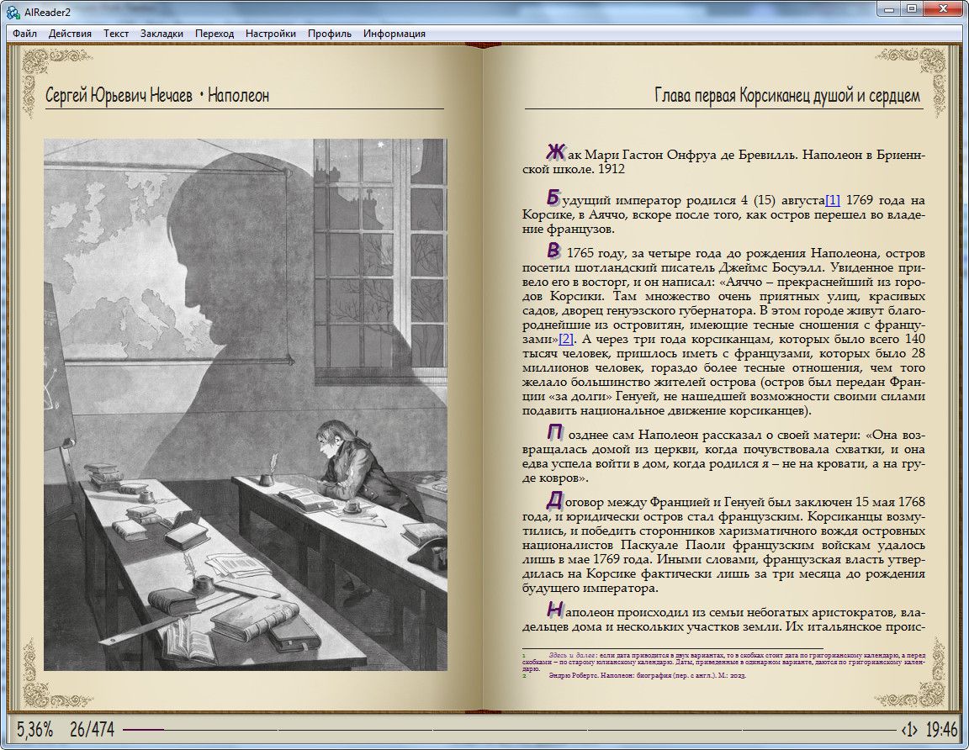Click the 26/474 page counter
969x750 pixels.
coord(93,729)
